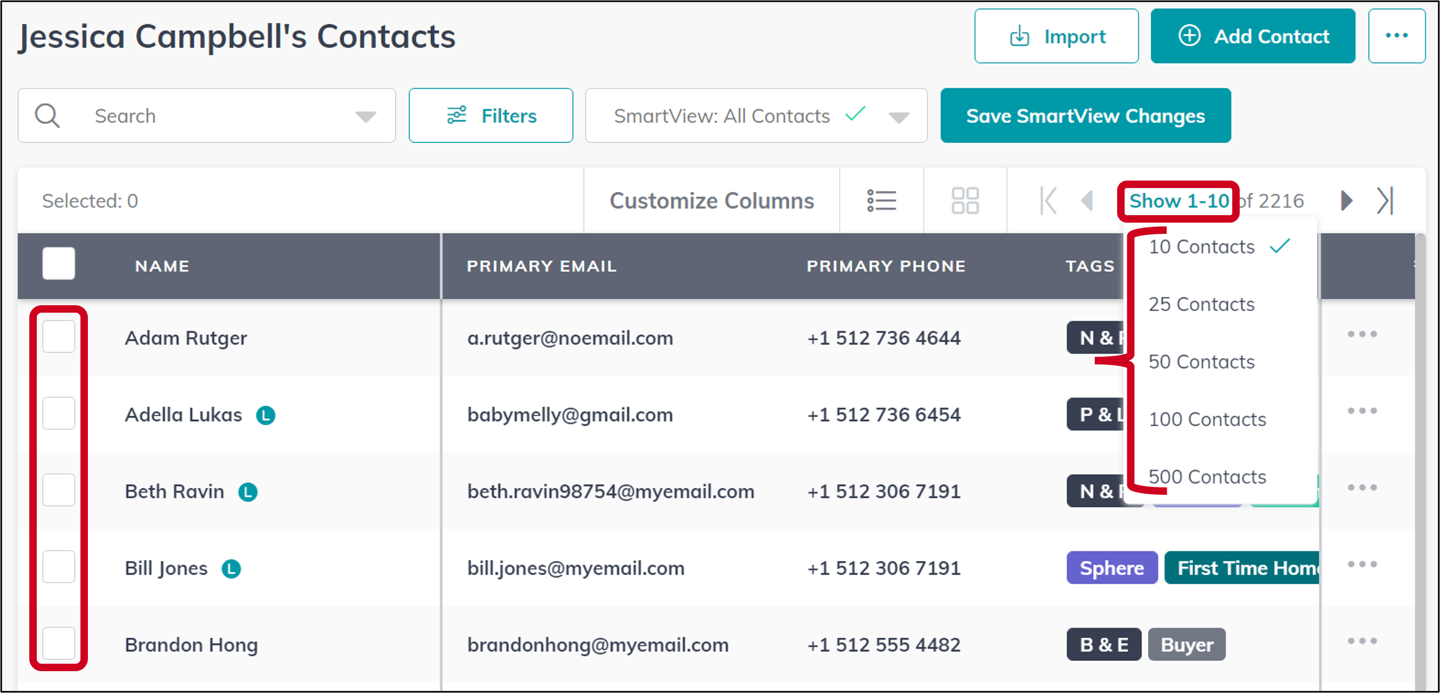The height and width of the screenshot is (693, 1440).
Task: Click the Add Contact button
Action: point(1252,36)
